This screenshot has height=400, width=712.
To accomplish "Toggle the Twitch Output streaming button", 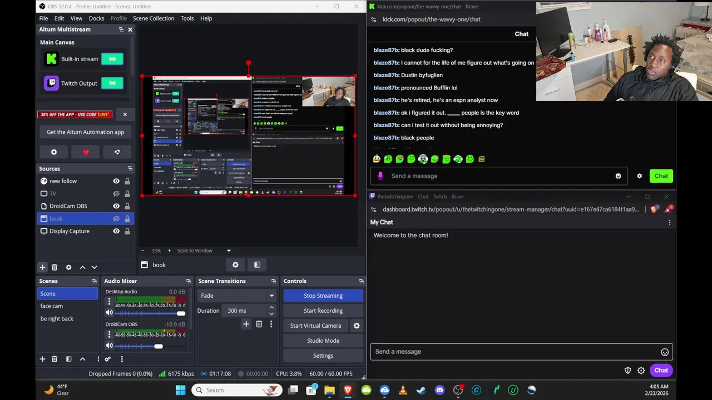I will tap(112, 83).
